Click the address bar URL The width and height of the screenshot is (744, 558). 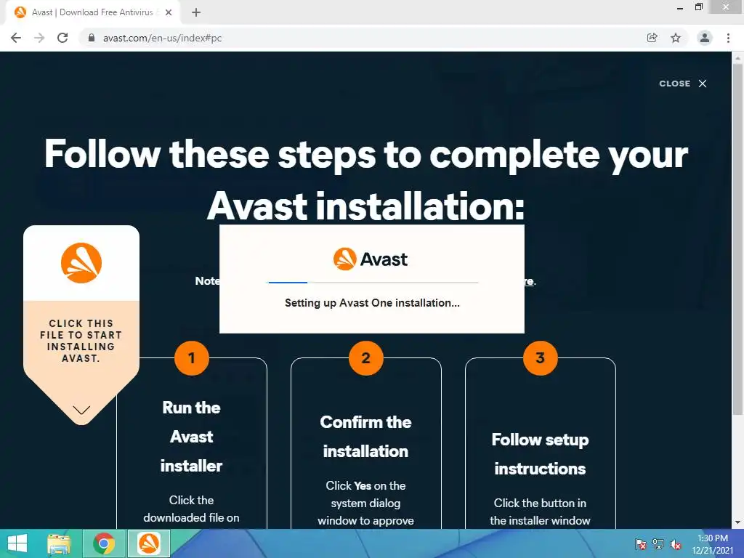162,38
